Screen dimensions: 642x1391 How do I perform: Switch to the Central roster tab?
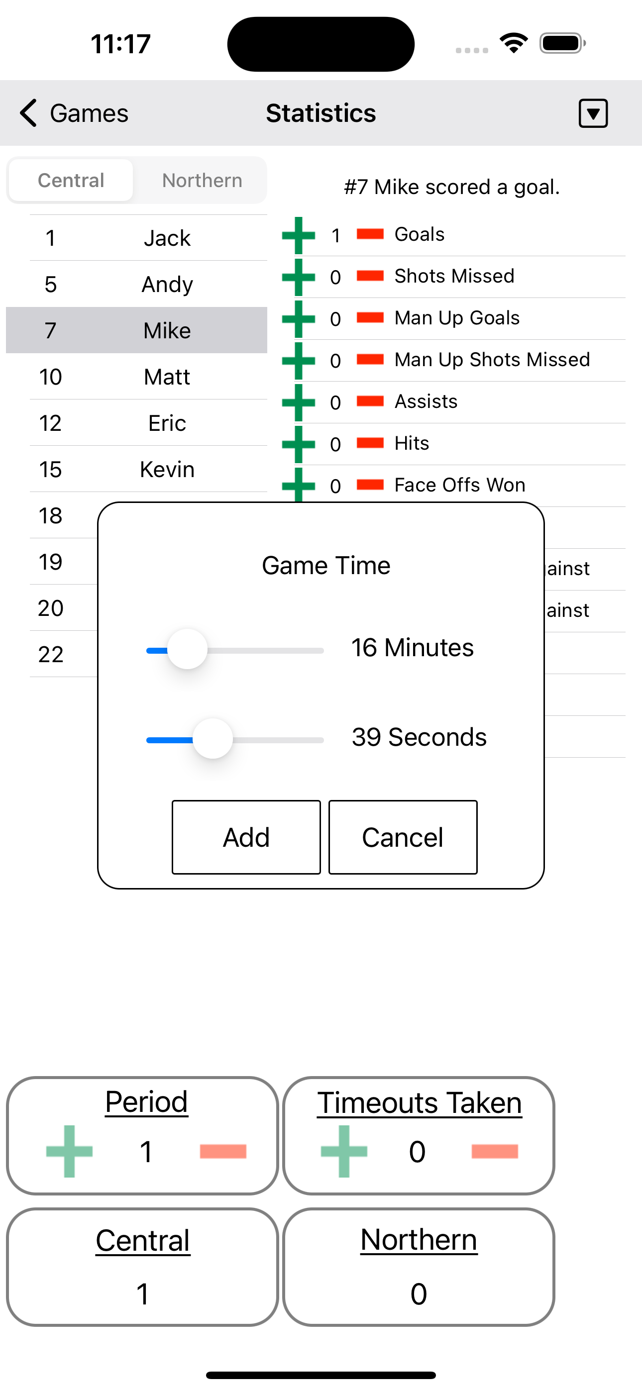(70, 180)
